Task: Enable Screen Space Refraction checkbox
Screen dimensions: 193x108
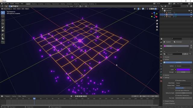Action: [176, 91]
